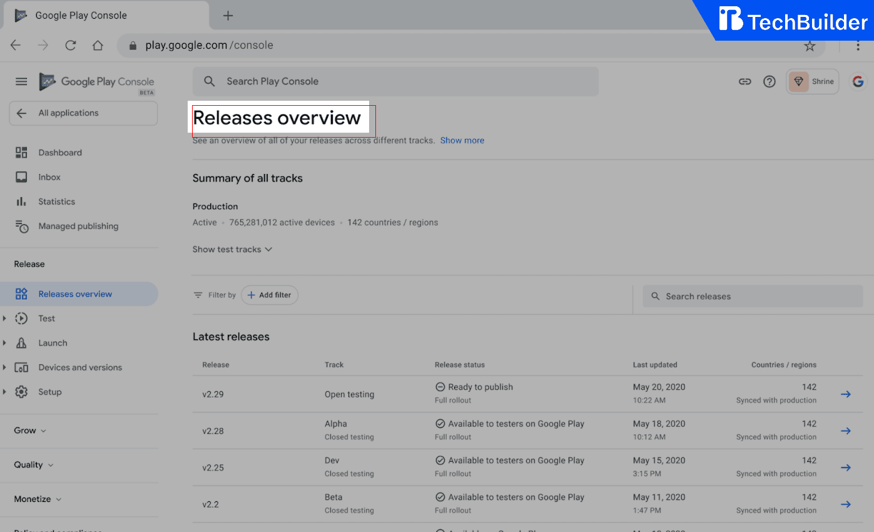The height and width of the screenshot is (532, 874).
Task: Open the browser options menu
Action: coord(858,45)
